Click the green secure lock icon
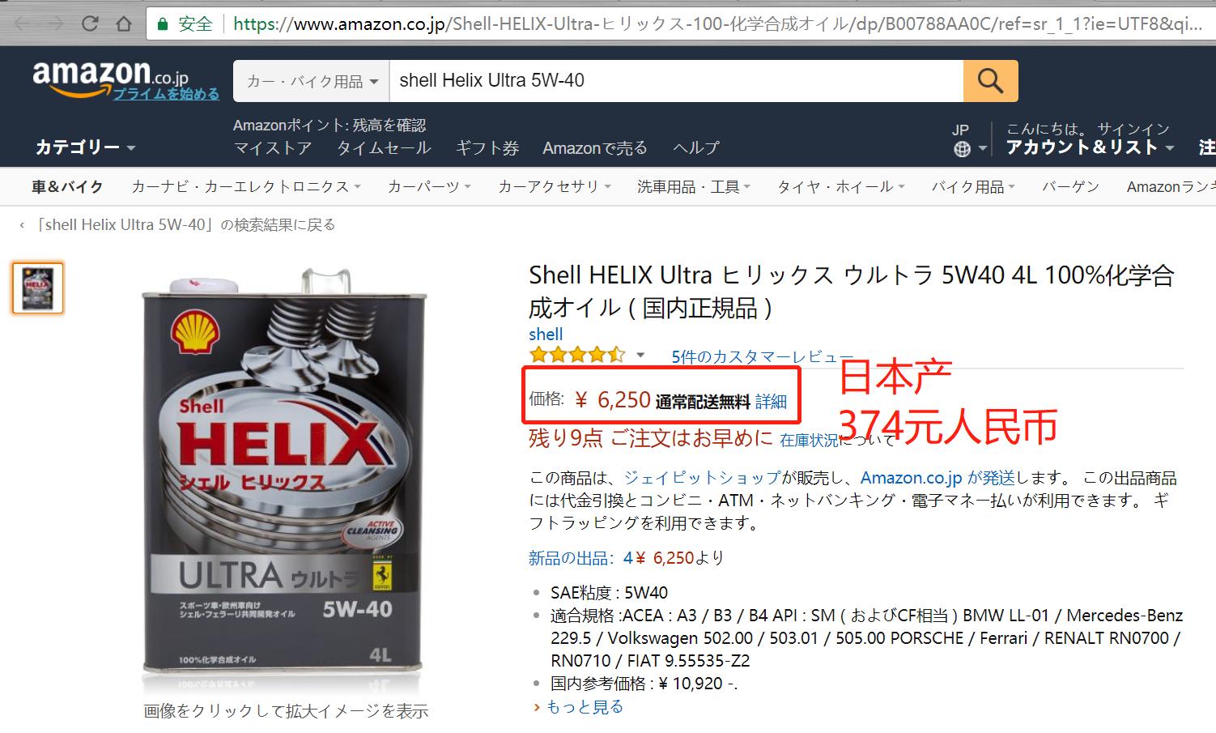The width and height of the screenshot is (1216, 733). click(x=162, y=24)
